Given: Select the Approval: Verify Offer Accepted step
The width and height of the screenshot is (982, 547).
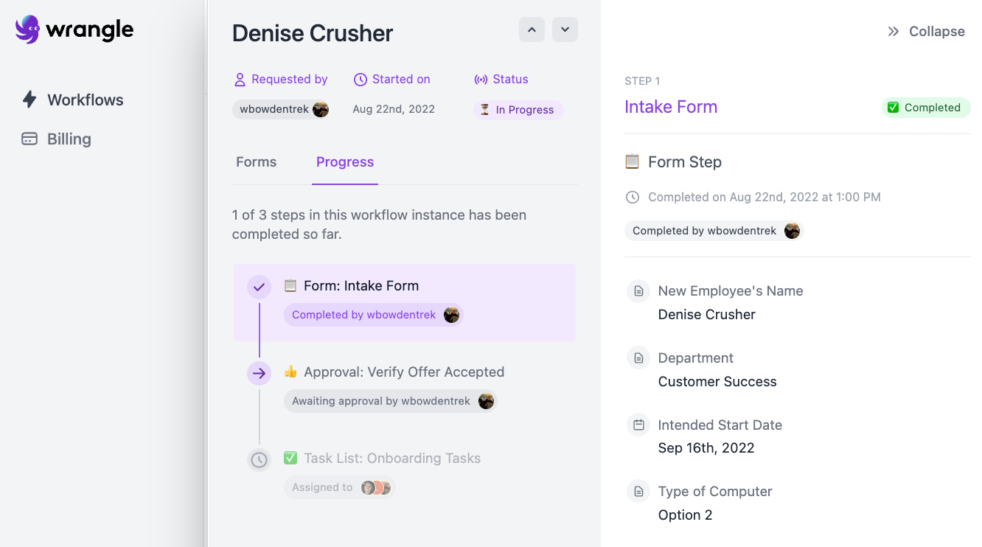Looking at the screenshot, I should pos(404,372).
